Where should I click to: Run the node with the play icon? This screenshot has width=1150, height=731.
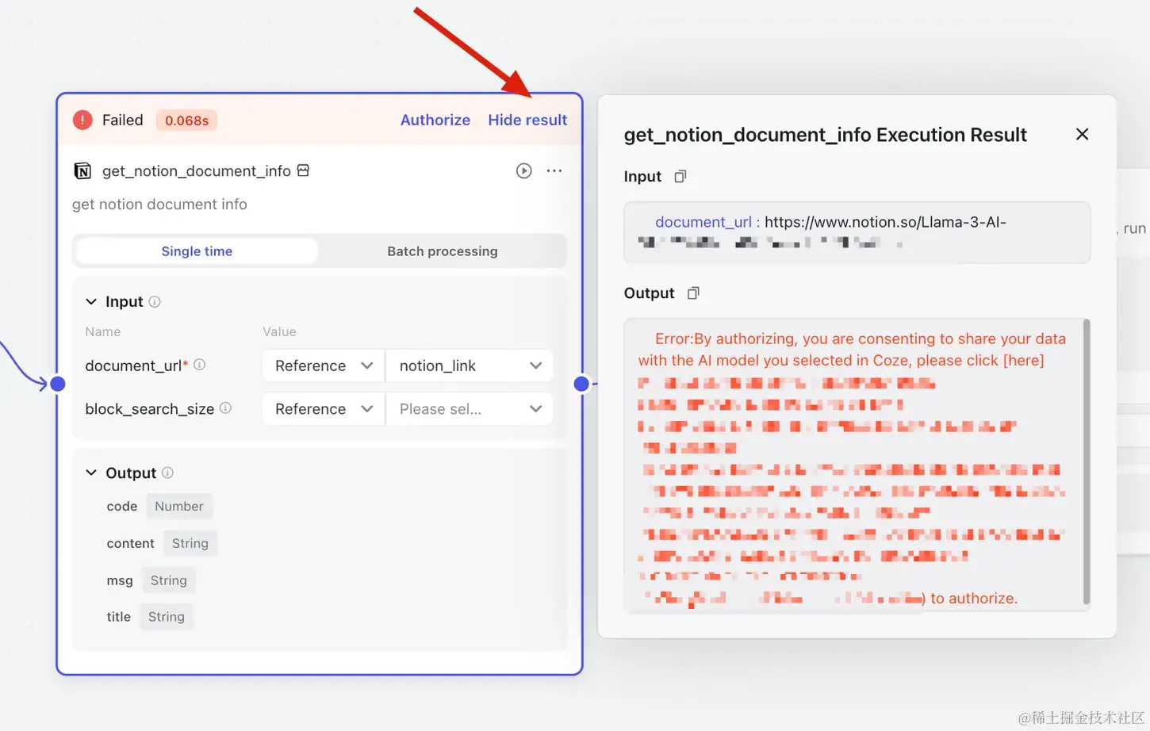click(523, 170)
